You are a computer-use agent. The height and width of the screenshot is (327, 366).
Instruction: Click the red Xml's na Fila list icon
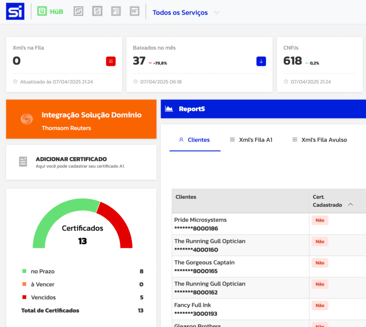click(x=111, y=61)
